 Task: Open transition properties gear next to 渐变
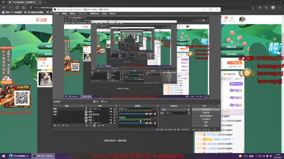189,110
